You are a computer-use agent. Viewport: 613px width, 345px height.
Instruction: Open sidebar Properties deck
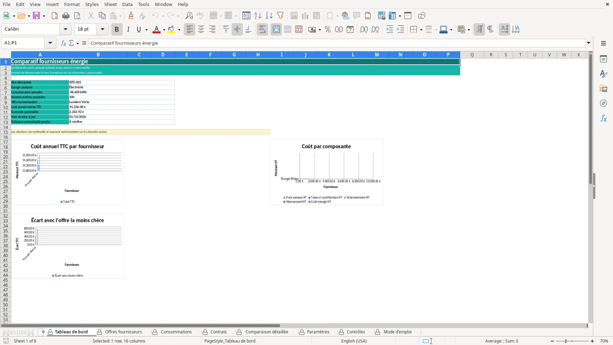(603, 59)
